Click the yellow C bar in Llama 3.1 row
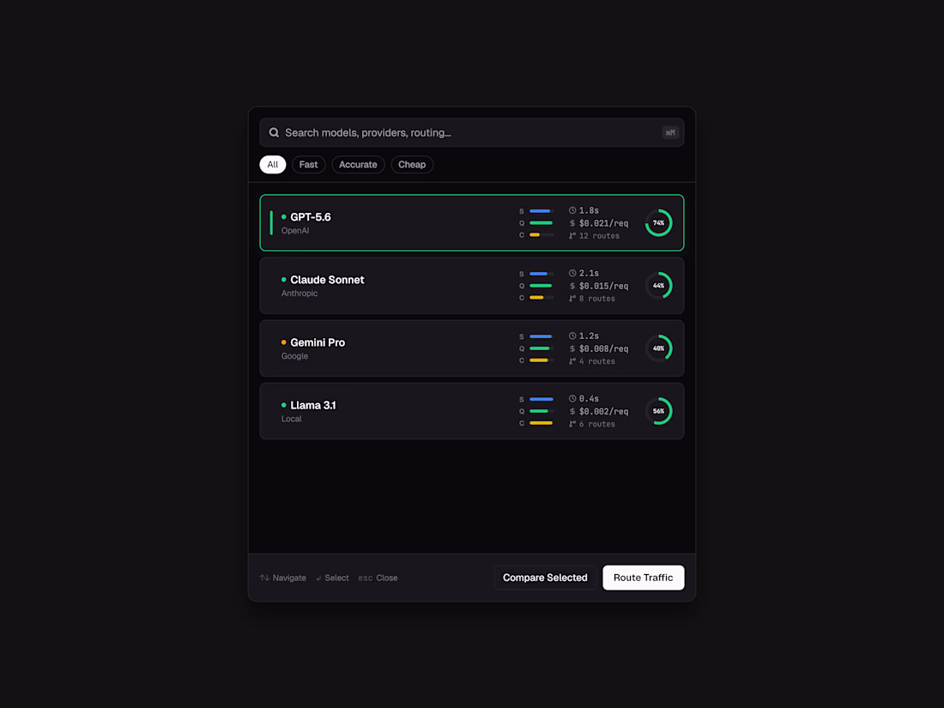 tap(542, 422)
